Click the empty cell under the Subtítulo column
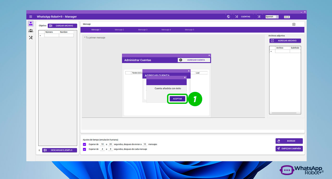332x179 pixels. pos(295,51)
